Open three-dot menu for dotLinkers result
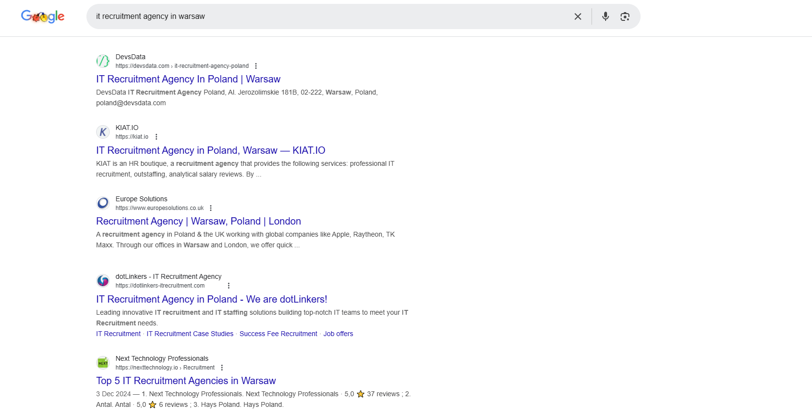Screen dimensions: 812x419 pos(229,286)
